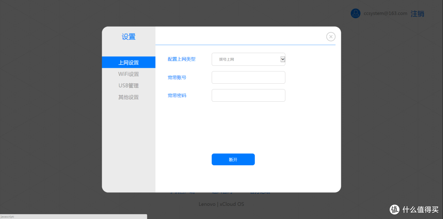
Task: Click Lenovo | xCloud OS footer text
Action: click(221, 204)
